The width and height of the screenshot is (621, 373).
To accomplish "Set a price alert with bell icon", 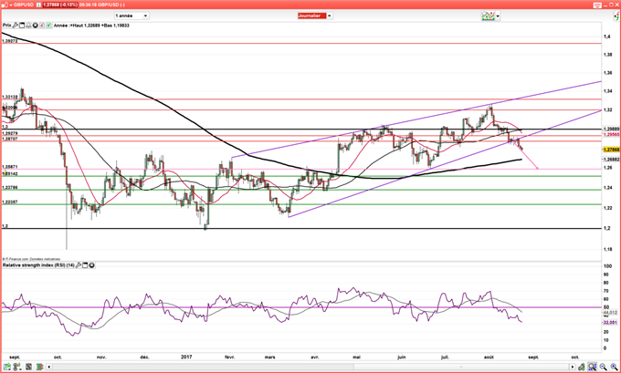I will [28, 26].
